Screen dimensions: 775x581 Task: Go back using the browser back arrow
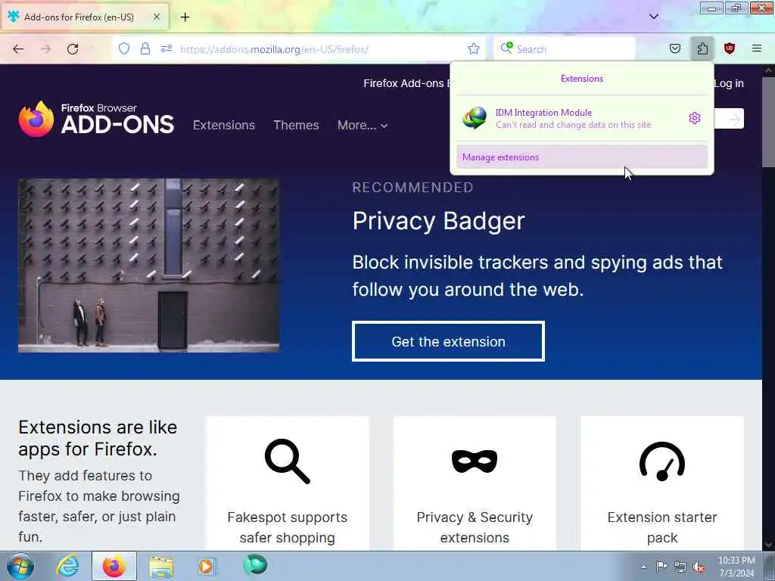[x=18, y=49]
